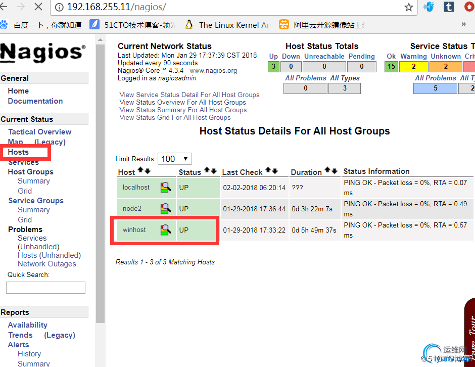Click the Down hosts count cell
The height and width of the screenshot is (367, 475).
[291, 67]
